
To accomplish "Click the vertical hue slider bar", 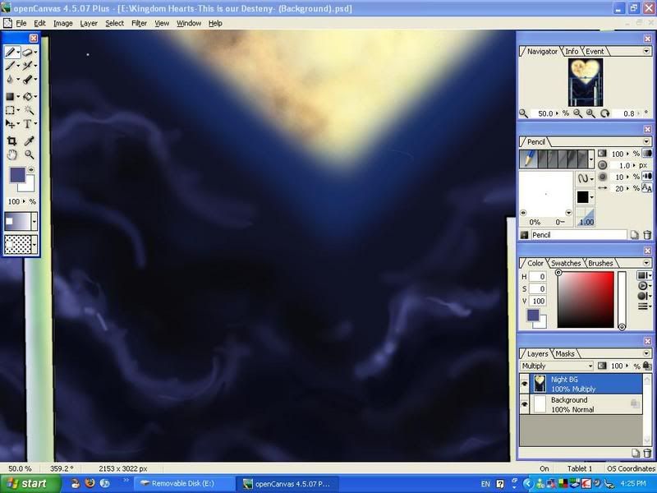I will tap(622, 300).
